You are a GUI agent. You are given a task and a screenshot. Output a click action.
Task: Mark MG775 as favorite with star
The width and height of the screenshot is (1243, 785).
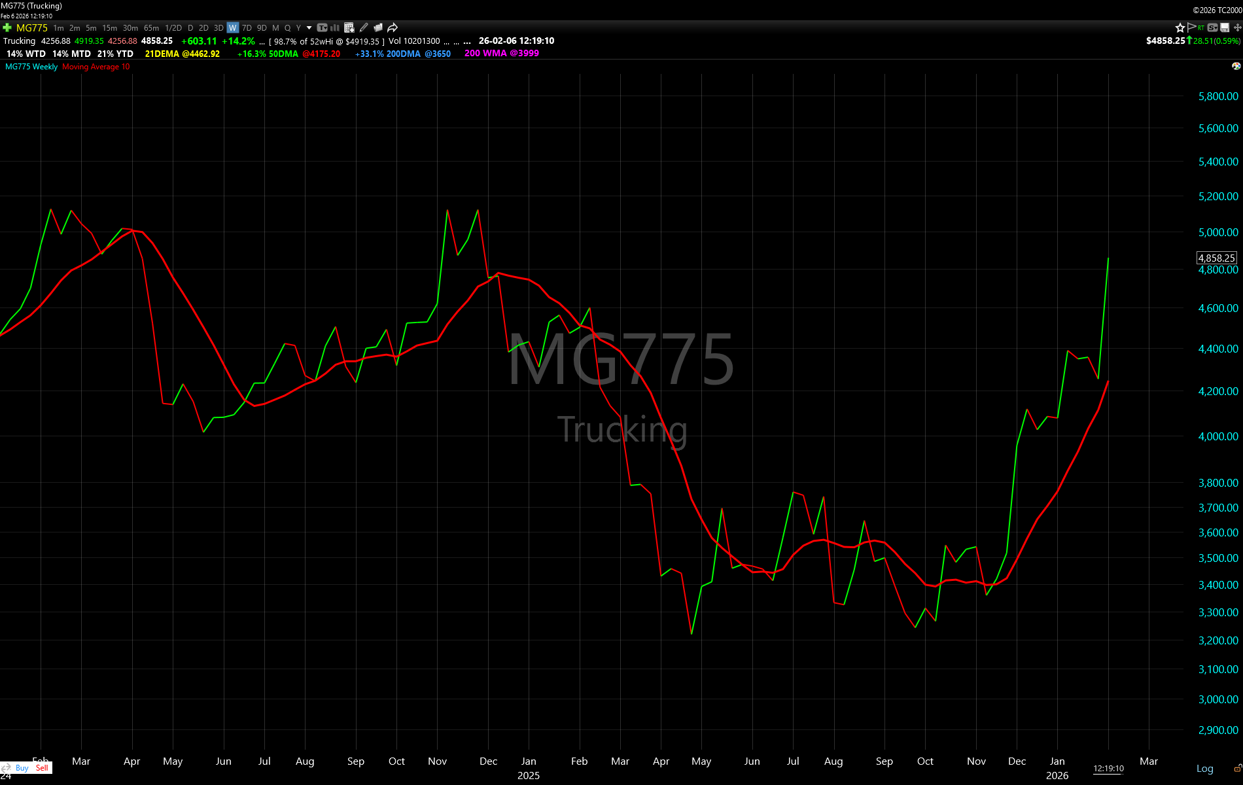coord(1180,27)
